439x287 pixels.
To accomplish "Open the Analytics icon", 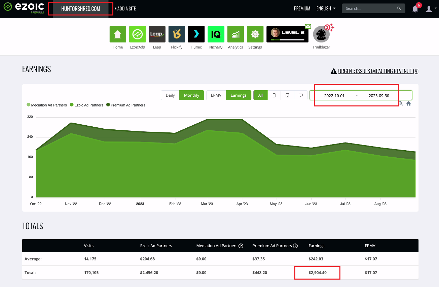I will [235, 34].
